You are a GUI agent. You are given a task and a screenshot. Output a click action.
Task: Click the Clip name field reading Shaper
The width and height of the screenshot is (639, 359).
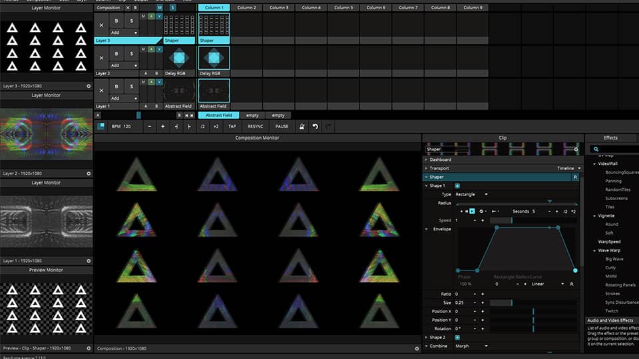446,150
